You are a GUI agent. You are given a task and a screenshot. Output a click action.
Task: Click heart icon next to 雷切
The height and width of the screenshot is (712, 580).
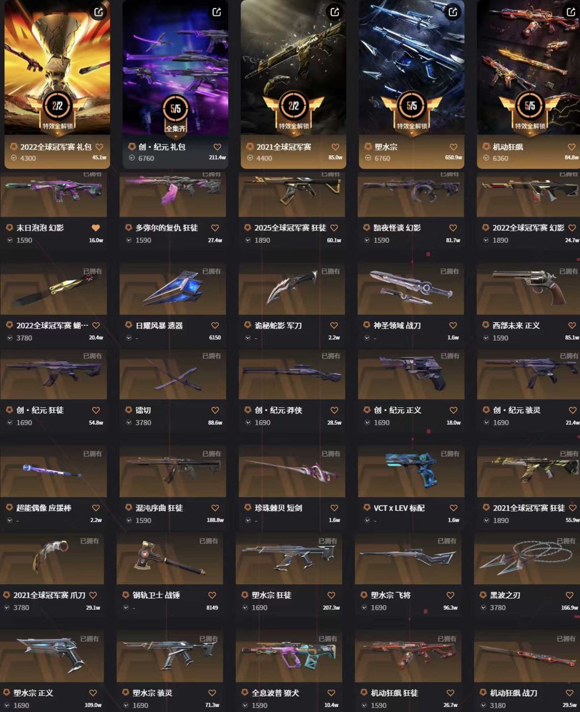point(215,410)
